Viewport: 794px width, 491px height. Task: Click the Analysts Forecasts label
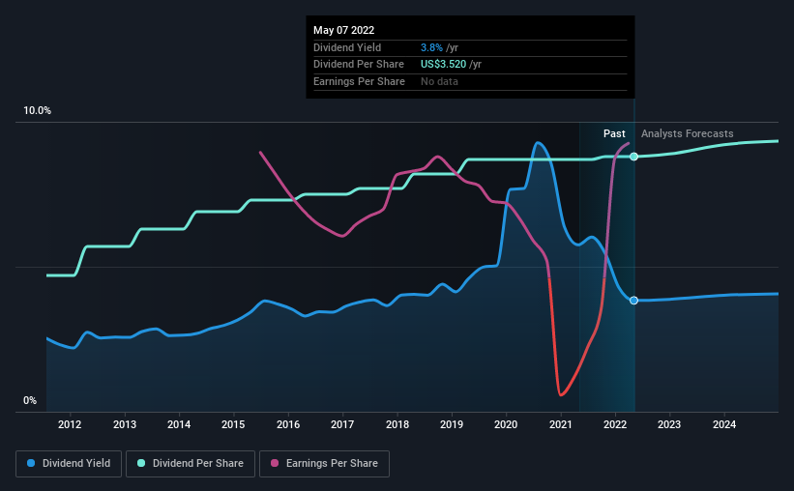pos(687,133)
